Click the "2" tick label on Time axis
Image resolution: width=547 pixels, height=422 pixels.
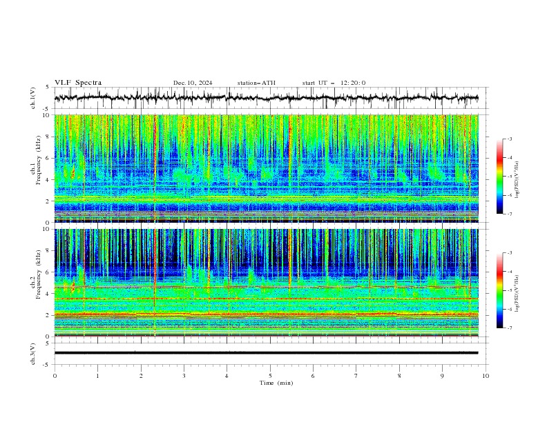pos(141,376)
